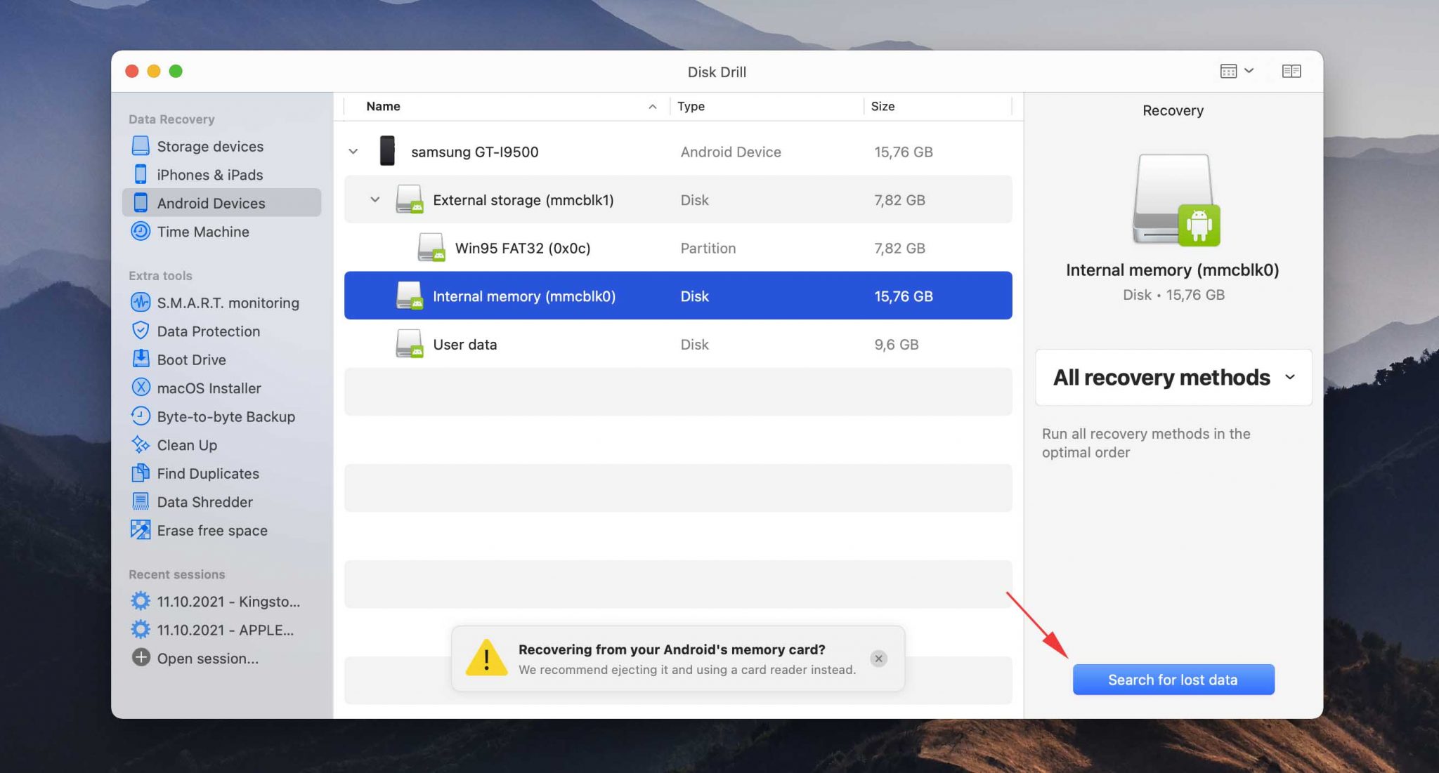This screenshot has height=773, width=1439.
Task: Click the 9,6 GB size of User data
Action: point(896,344)
